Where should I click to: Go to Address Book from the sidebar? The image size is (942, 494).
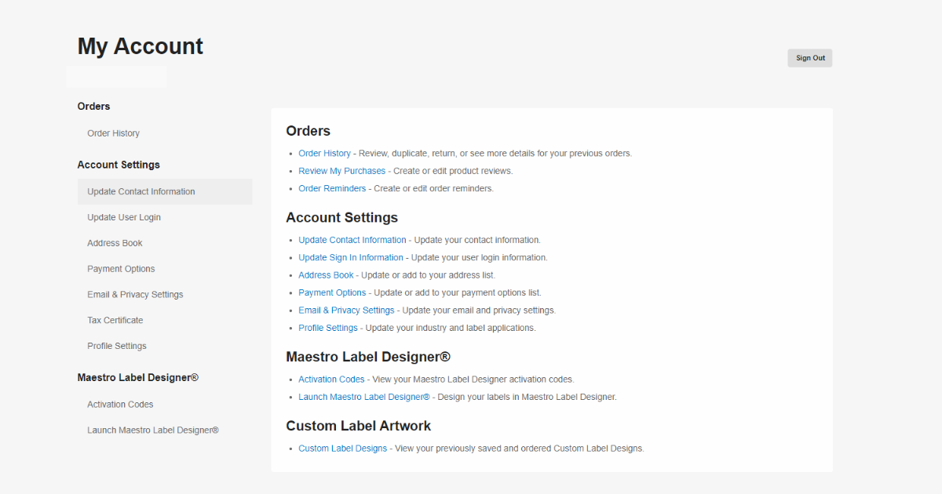115,243
